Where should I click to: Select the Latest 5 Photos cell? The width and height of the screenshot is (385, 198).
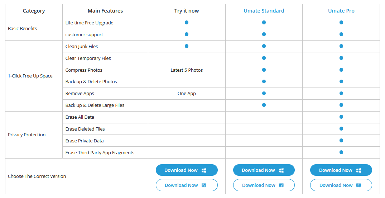[187, 70]
